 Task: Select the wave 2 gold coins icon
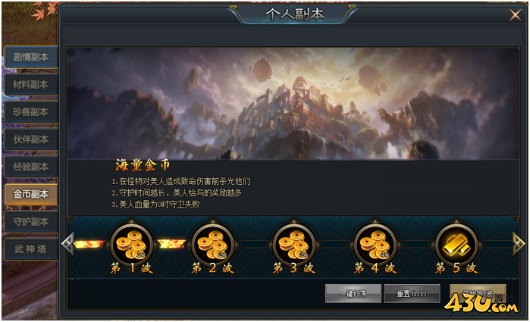212,245
